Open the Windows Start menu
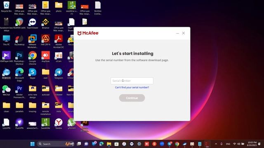Screen dimensions: 264x148 coord(33,144)
